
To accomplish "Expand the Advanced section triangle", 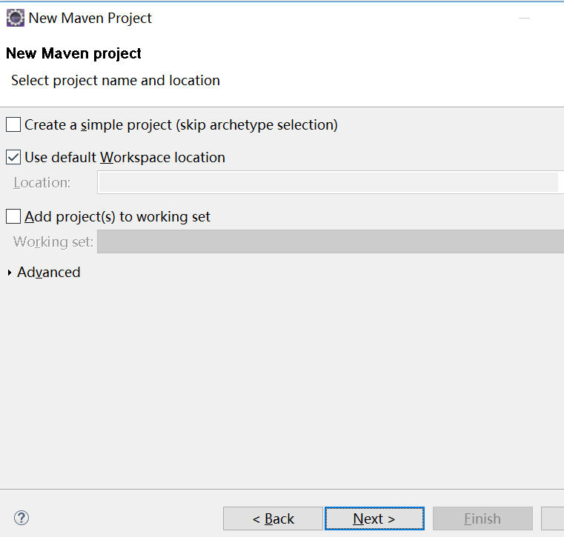I will pos(10,273).
